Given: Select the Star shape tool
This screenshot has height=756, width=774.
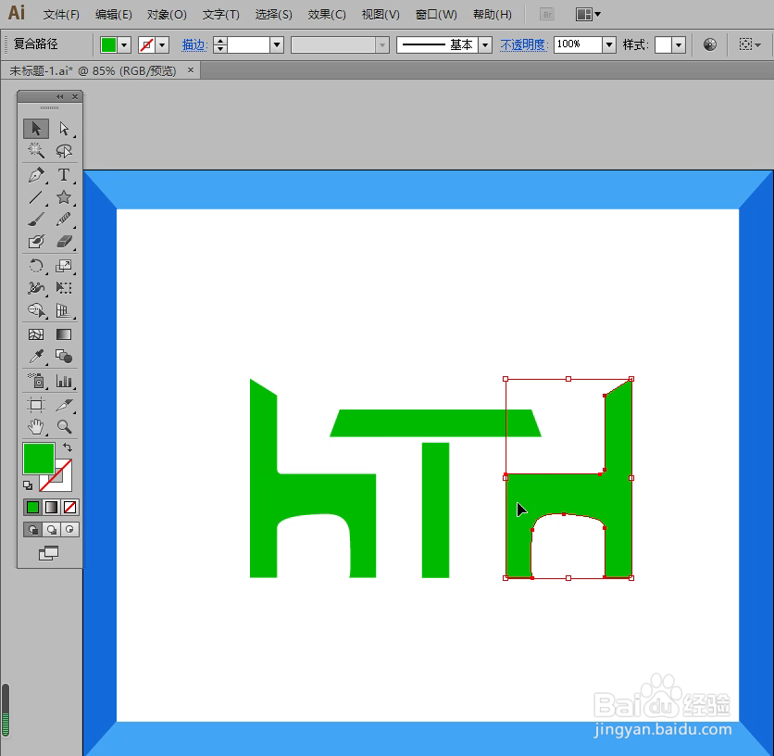Looking at the screenshot, I should [x=64, y=197].
